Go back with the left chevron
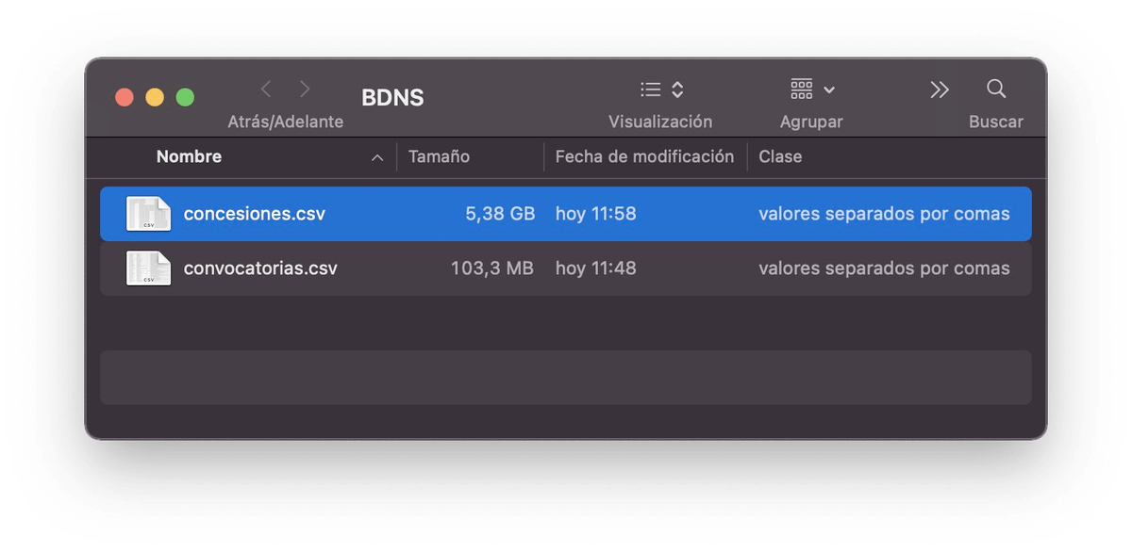 coord(266,89)
